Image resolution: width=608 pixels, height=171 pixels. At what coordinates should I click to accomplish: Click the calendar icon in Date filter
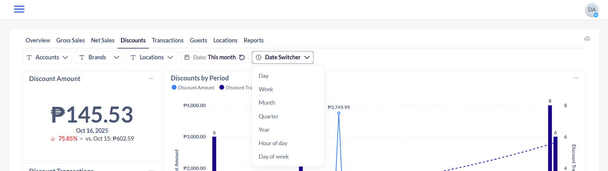click(x=187, y=57)
